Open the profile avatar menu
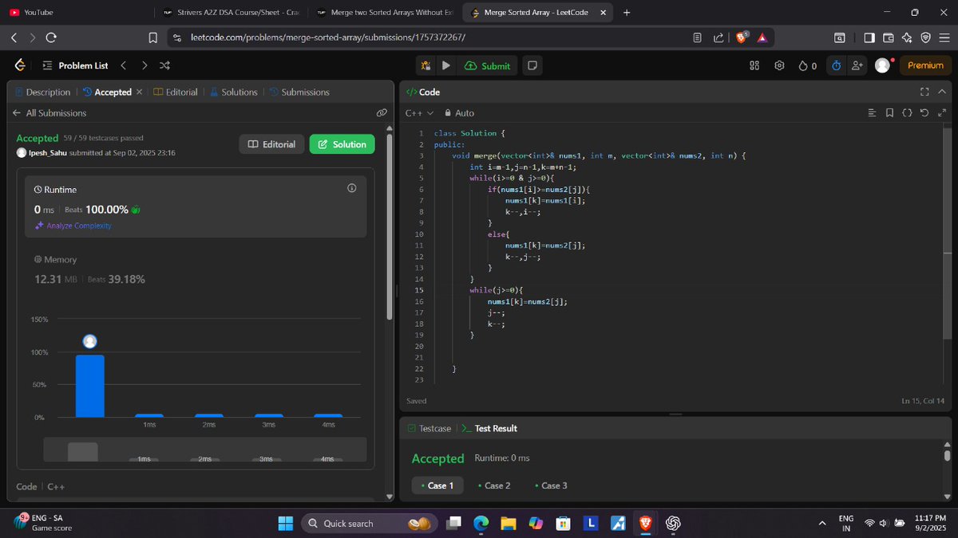Screen dimensions: 958x538 882,65
